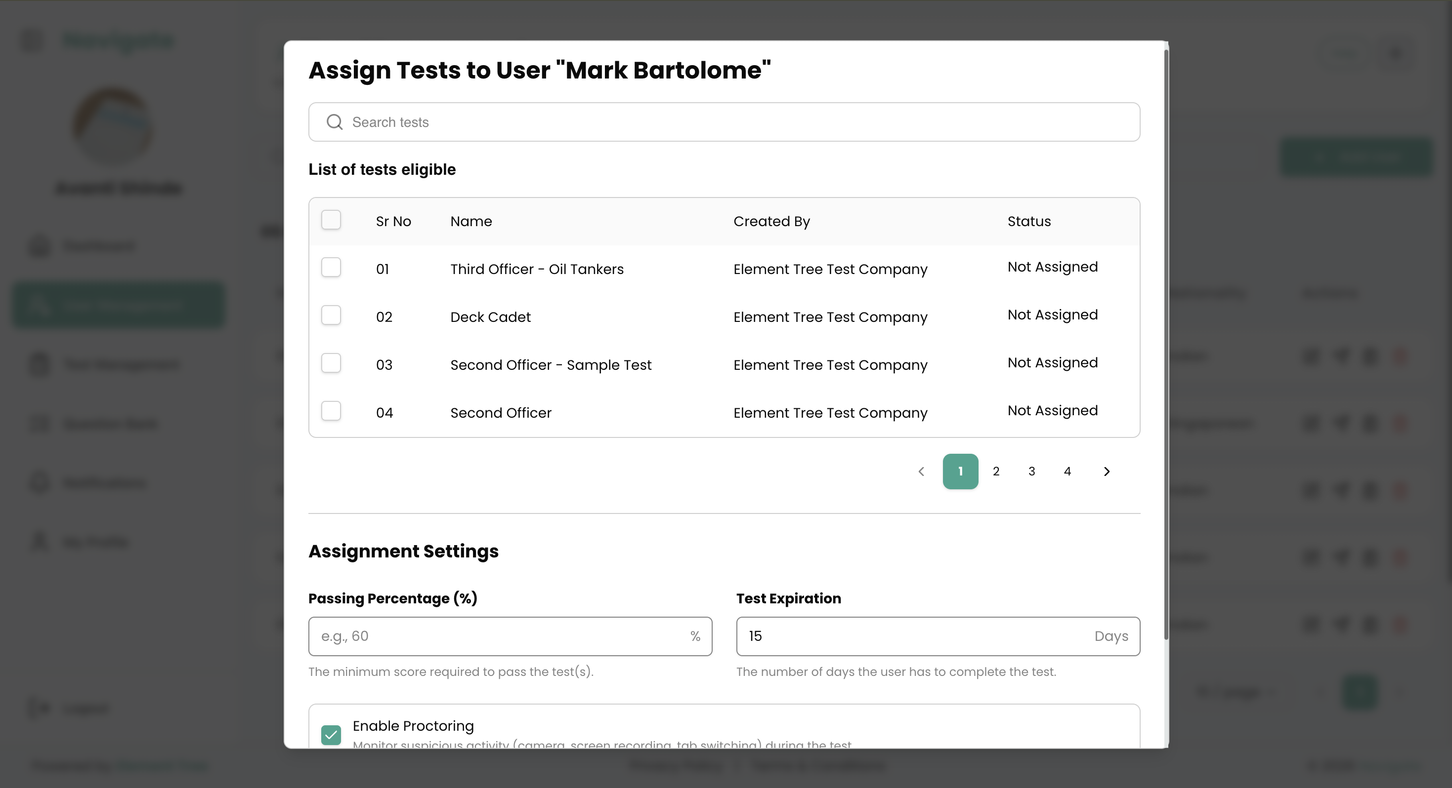Check the Second Officer test row 04
This screenshot has height=788, width=1452.
coord(331,411)
